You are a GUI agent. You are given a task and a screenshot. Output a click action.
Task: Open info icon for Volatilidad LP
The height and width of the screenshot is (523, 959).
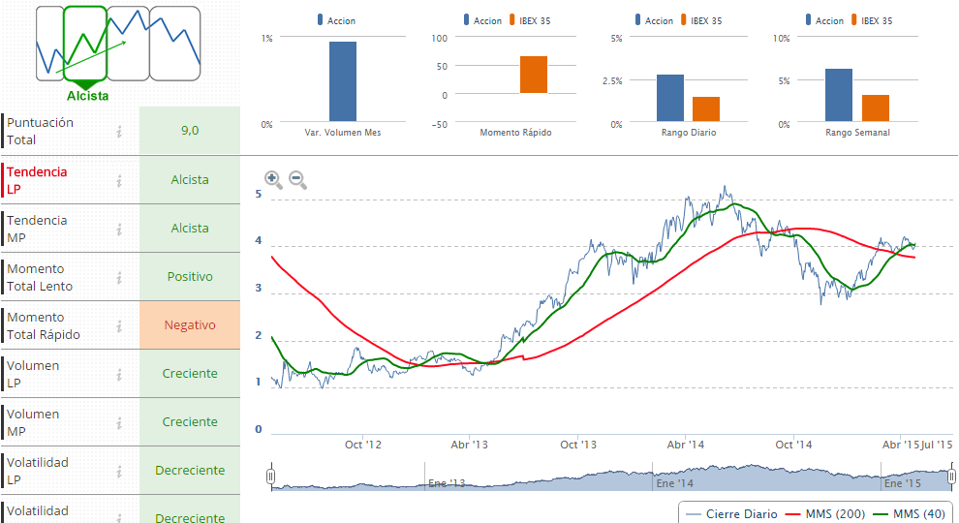119,471
